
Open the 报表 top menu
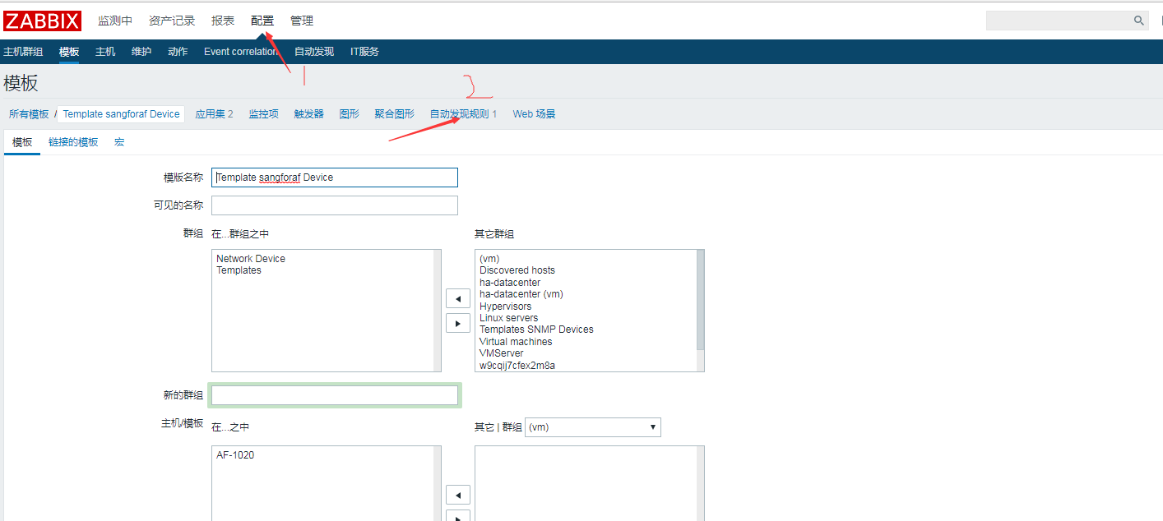coord(223,21)
